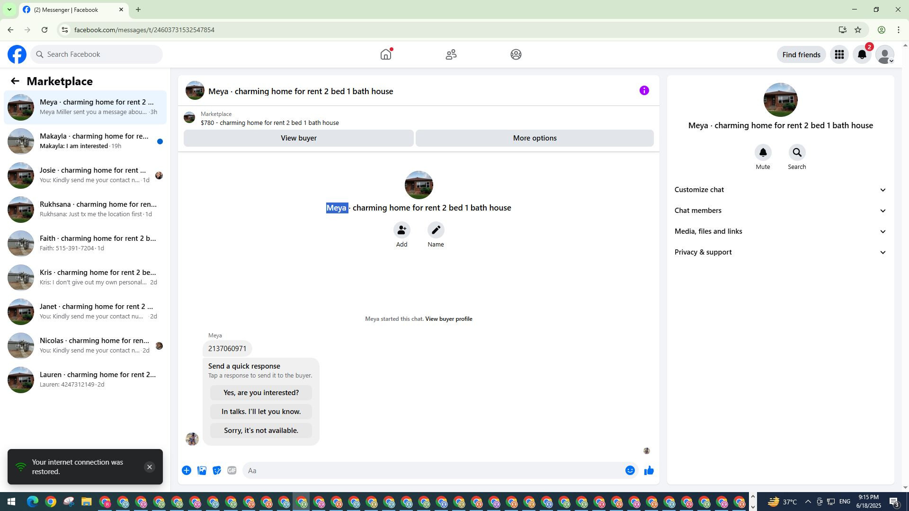Choose a sticker in composer
The height and width of the screenshot is (511, 909).
[x=217, y=470]
